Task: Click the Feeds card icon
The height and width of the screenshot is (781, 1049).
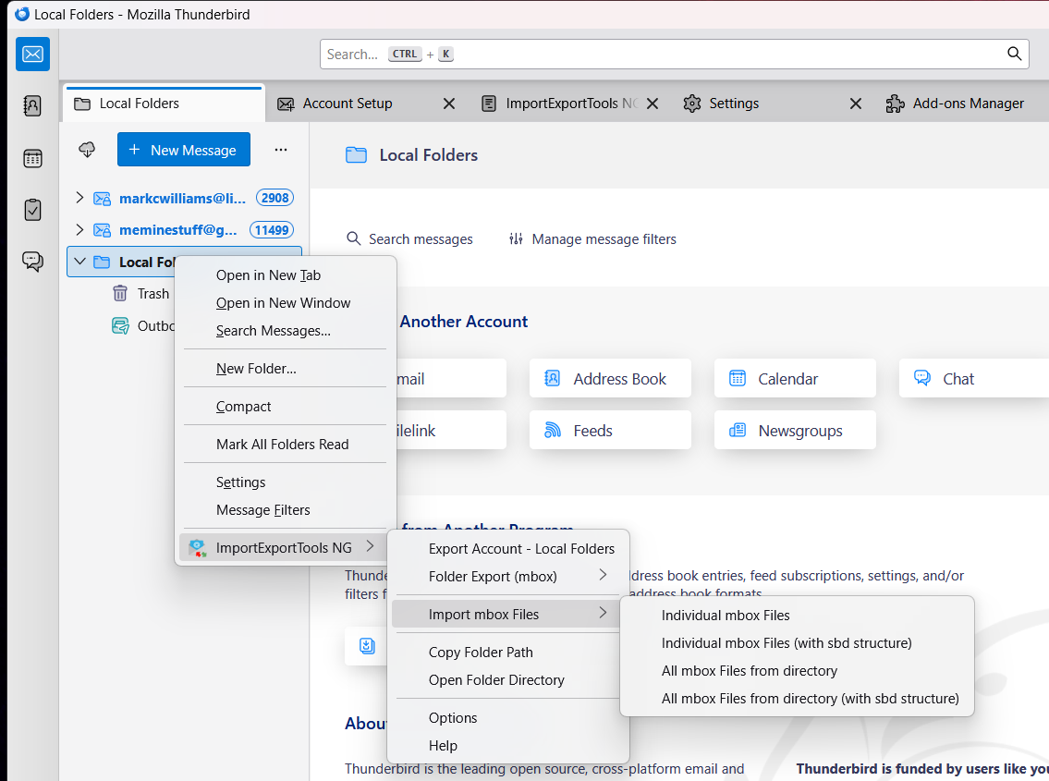Action: point(553,431)
